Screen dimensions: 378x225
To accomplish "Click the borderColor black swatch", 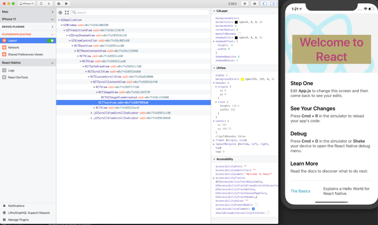I will click(x=236, y=22).
